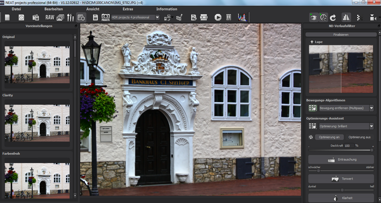This screenshot has width=381, height=203.
Task: Open the Information menu
Action: (x=167, y=9)
